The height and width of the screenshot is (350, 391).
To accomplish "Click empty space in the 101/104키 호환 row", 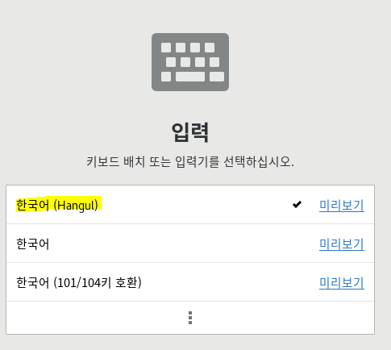I will click(228, 282).
